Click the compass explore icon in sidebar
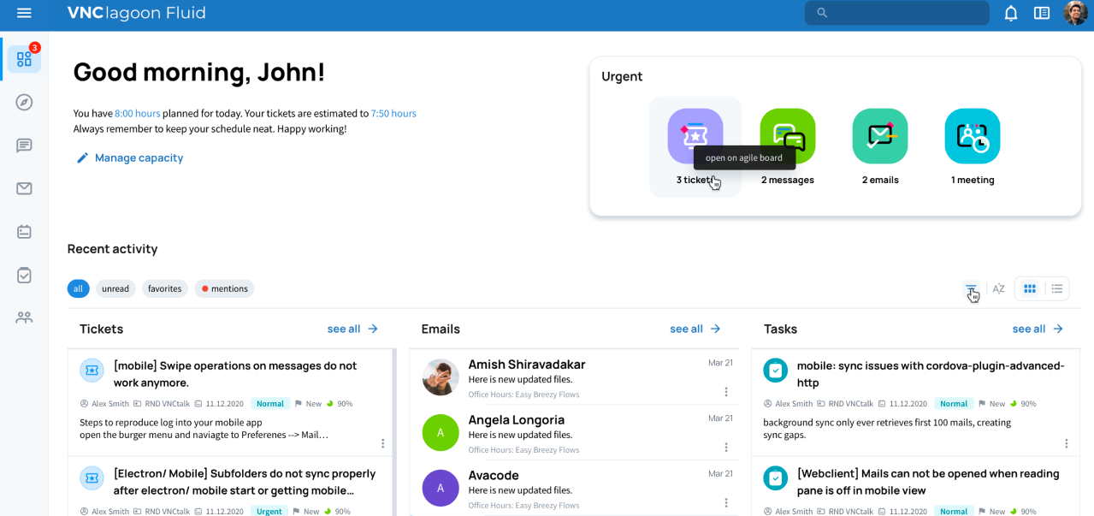1094x516 pixels. pos(24,103)
